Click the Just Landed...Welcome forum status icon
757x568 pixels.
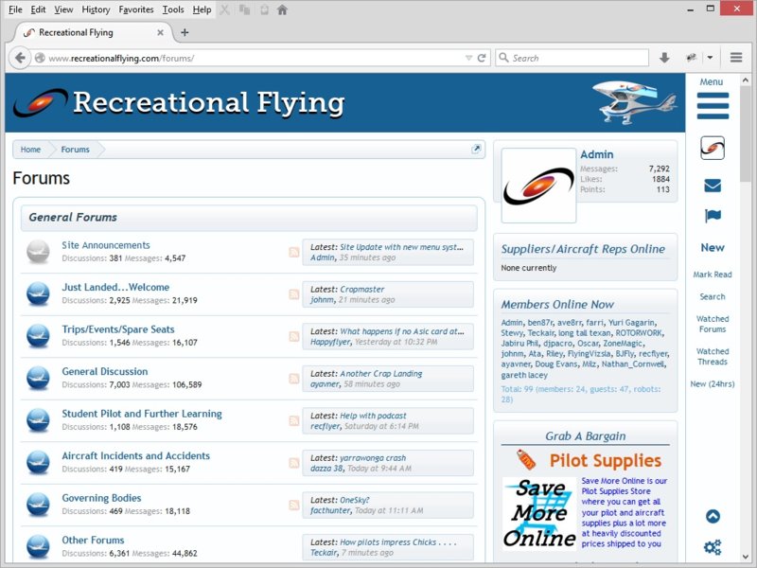pyautogui.click(x=38, y=293)
